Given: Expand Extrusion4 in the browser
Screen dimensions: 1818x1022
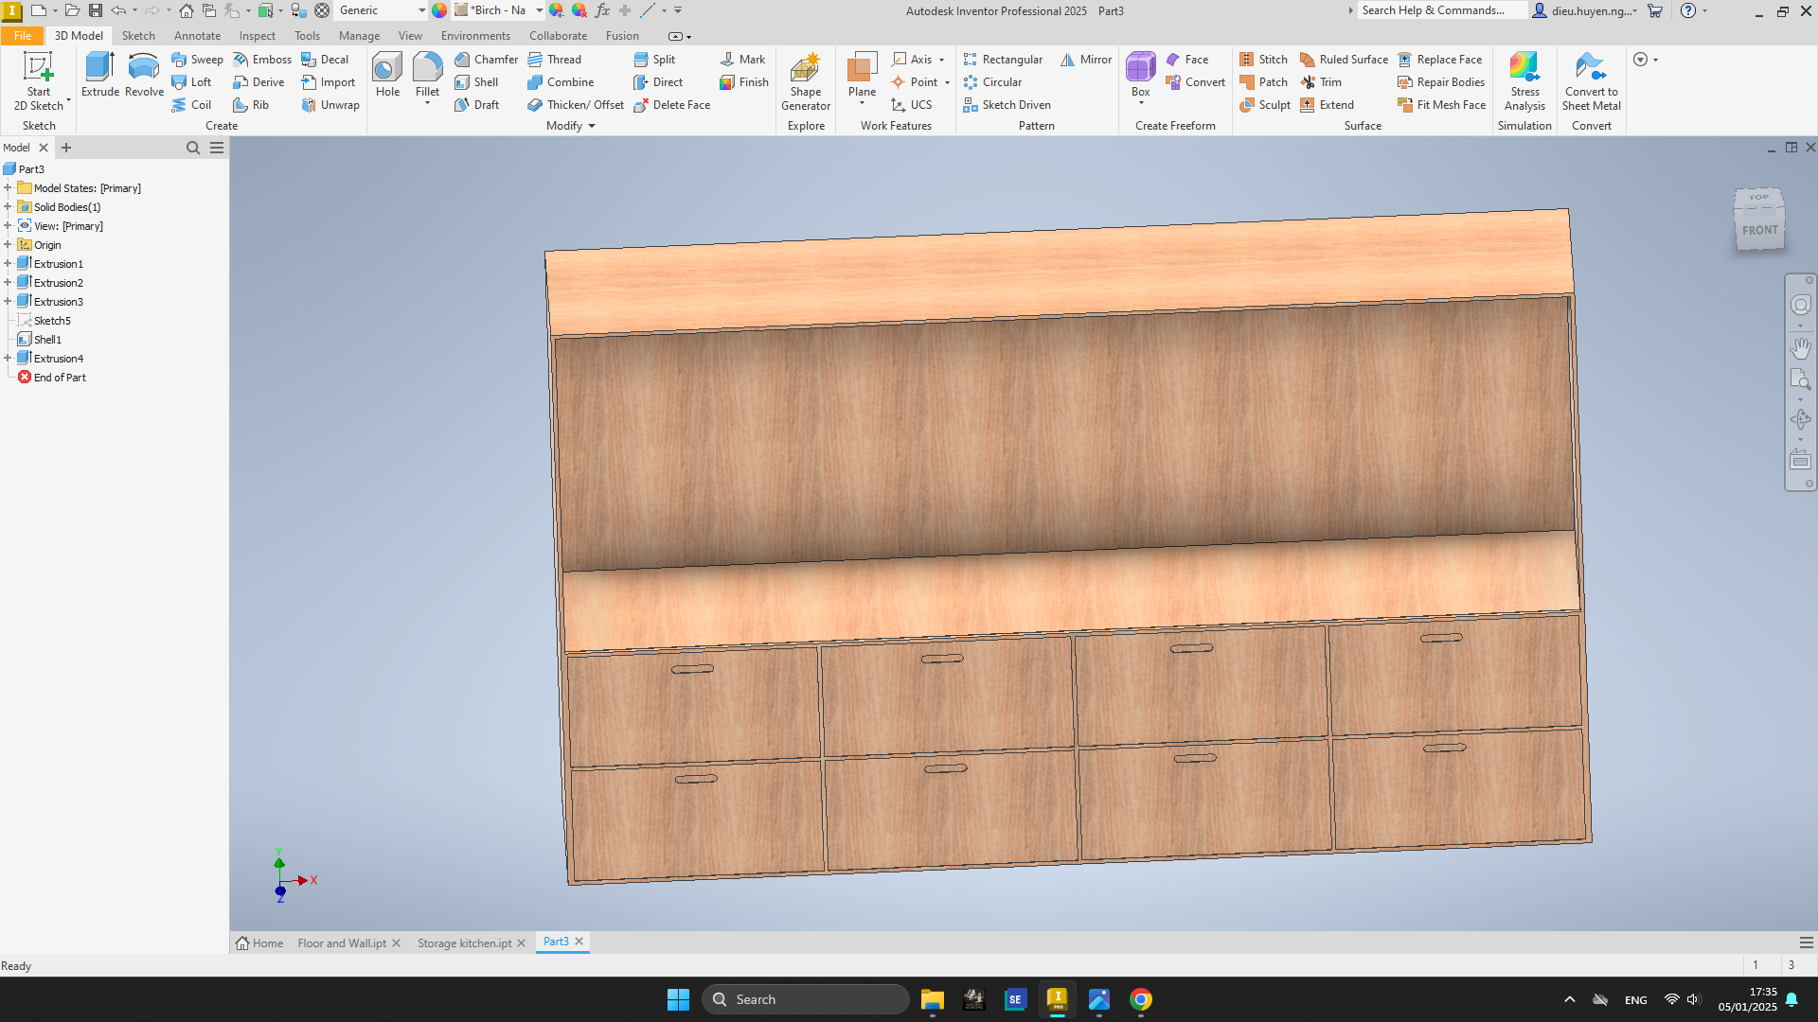Looking at the screenshot, I should pos(8,359).
